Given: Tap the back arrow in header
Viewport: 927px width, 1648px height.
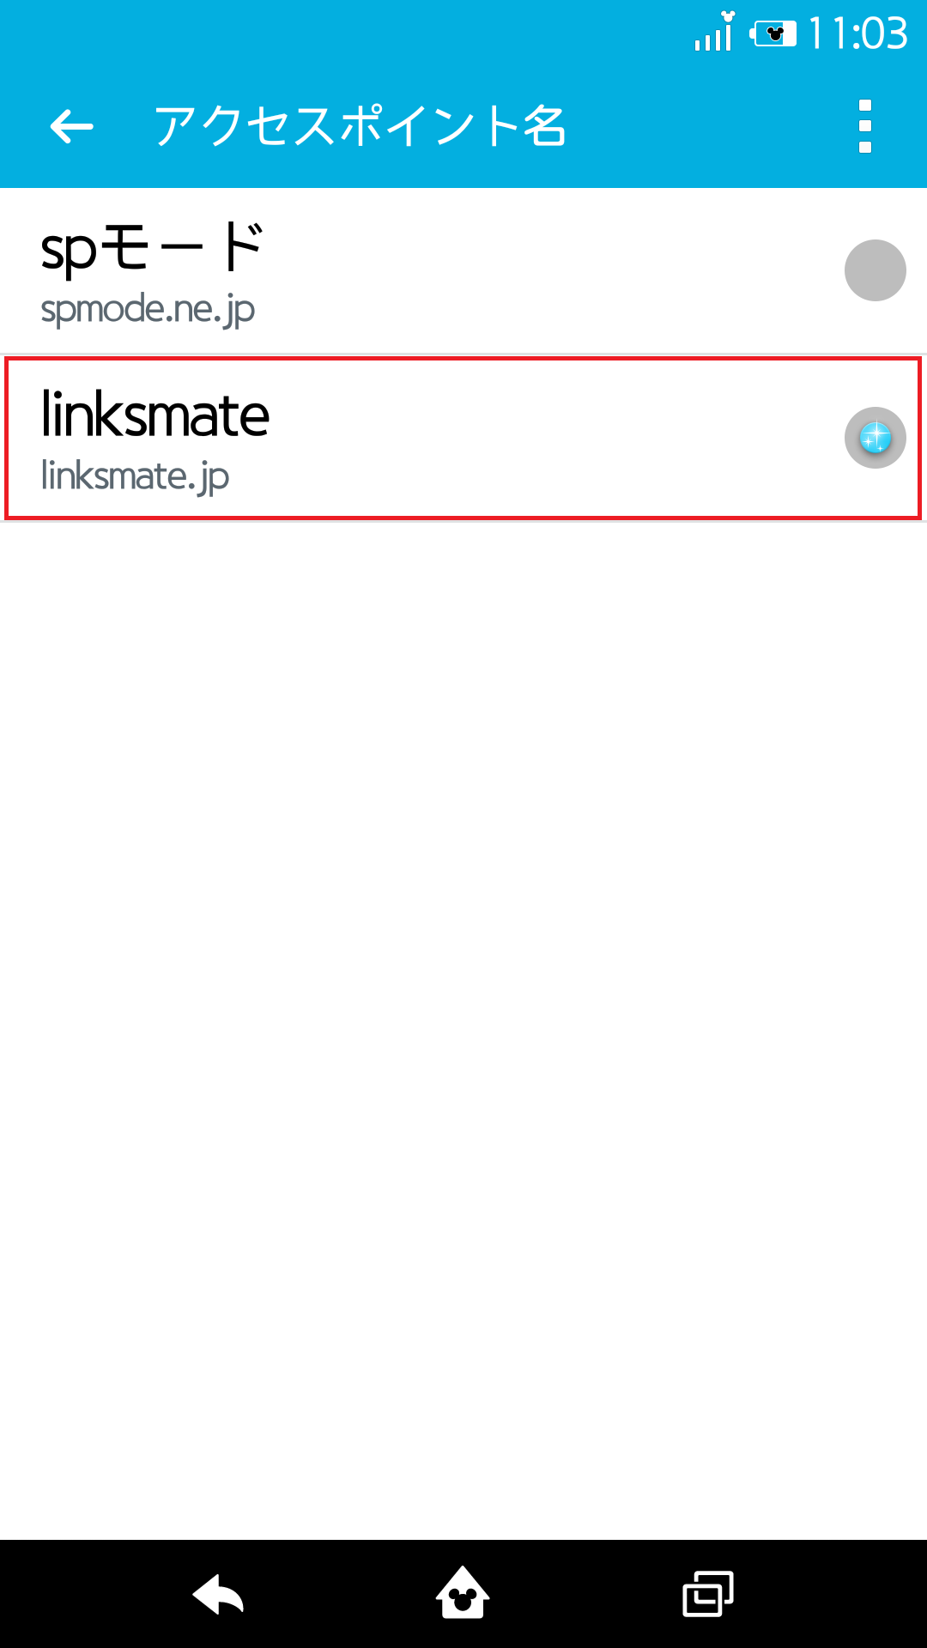Looking at the screenshot, I should [71, 126].
